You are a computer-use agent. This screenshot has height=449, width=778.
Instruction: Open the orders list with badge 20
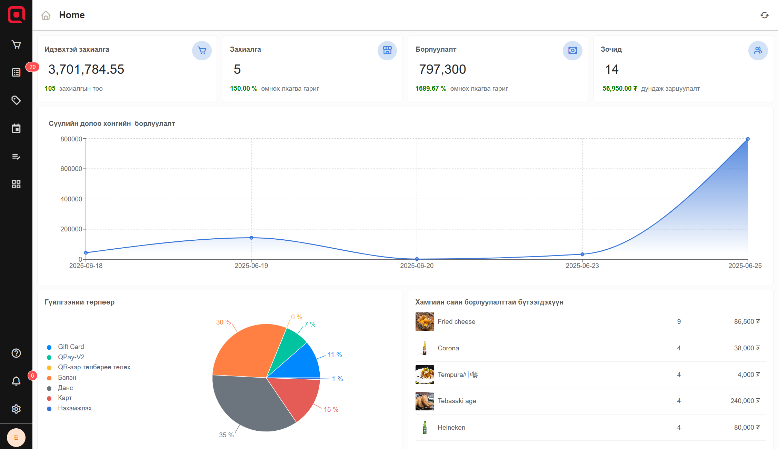coord(16,72)
